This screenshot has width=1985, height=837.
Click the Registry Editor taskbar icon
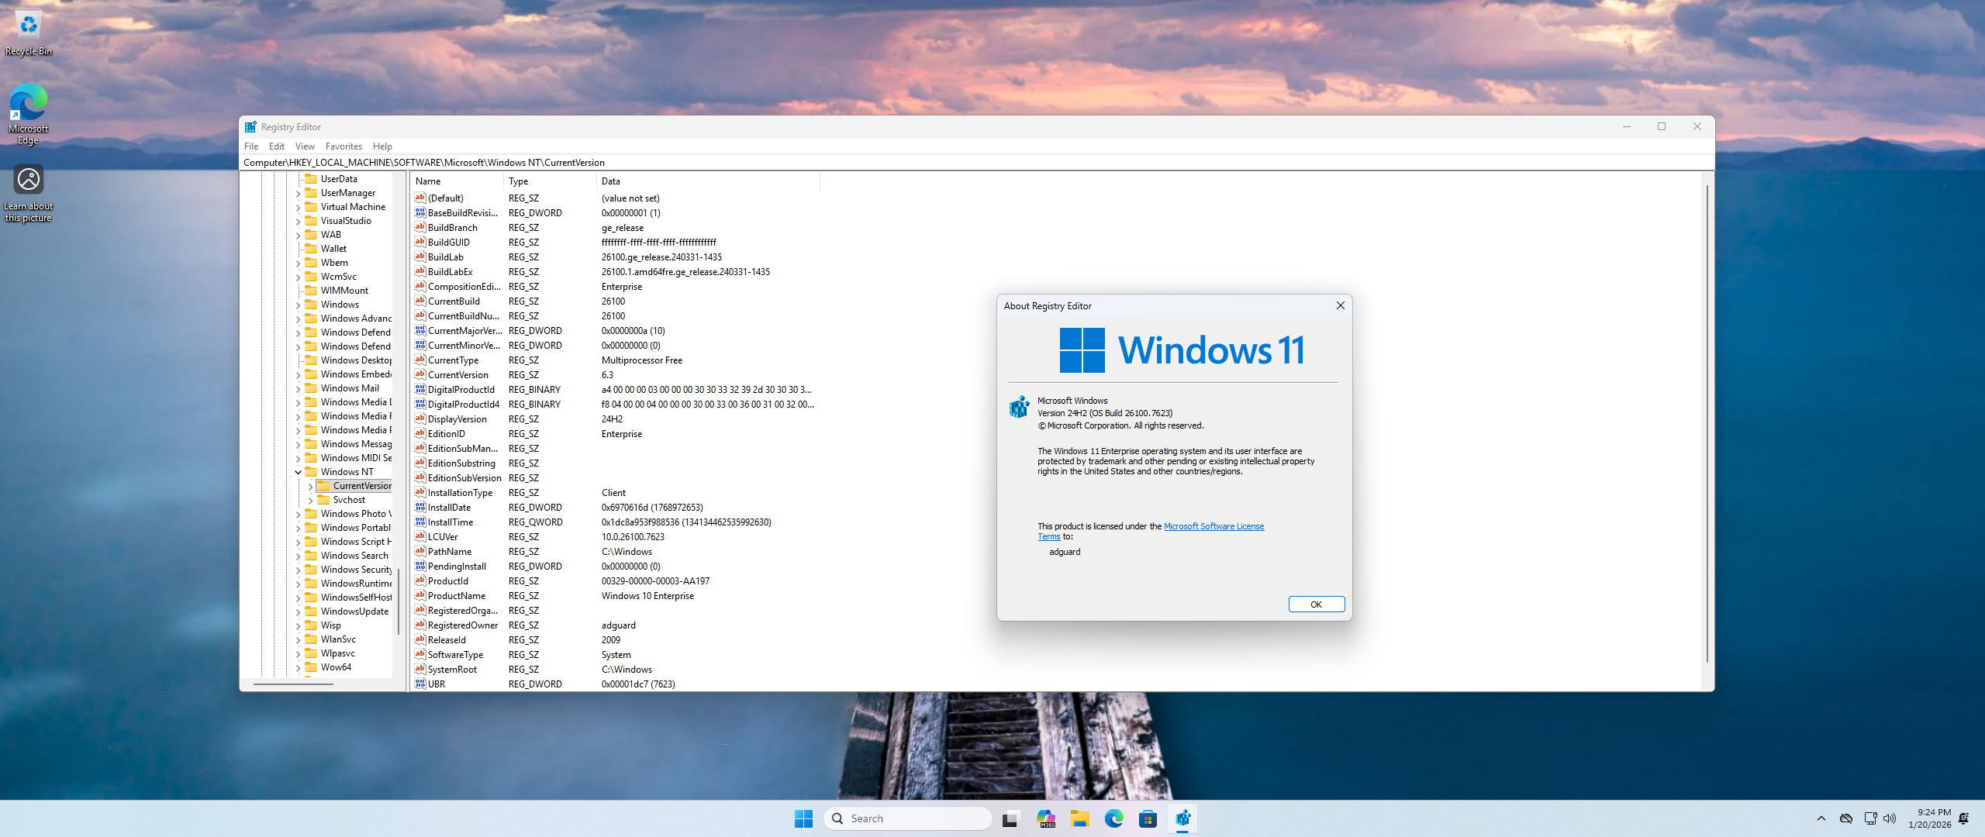1182,818
